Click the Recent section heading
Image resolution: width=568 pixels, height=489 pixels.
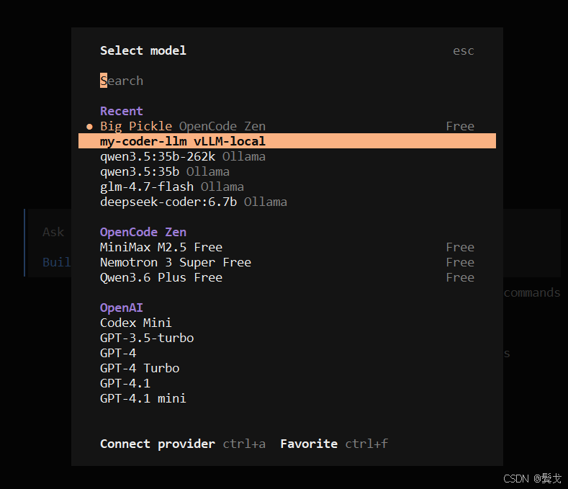[x=122, y=111]
